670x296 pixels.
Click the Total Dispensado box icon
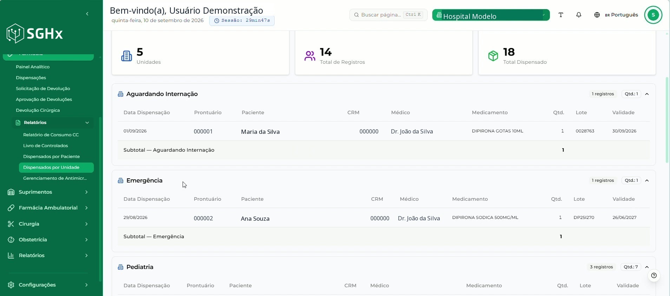tap(493, 56)
